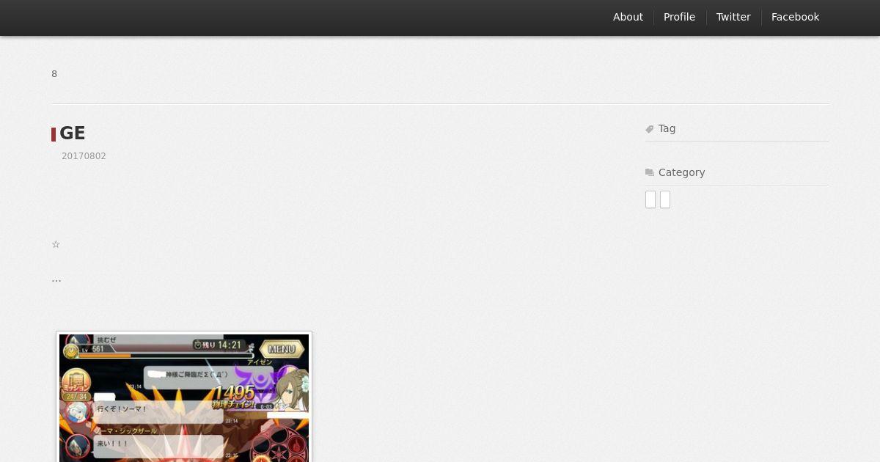880x462 pixels.
Task: Select the first category box under Category
Action: 650,199
